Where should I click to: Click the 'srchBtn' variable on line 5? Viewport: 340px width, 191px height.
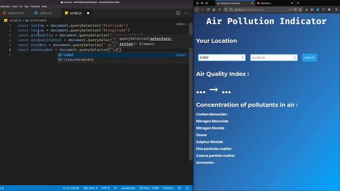pyautogui.click(x=39, y=45)
